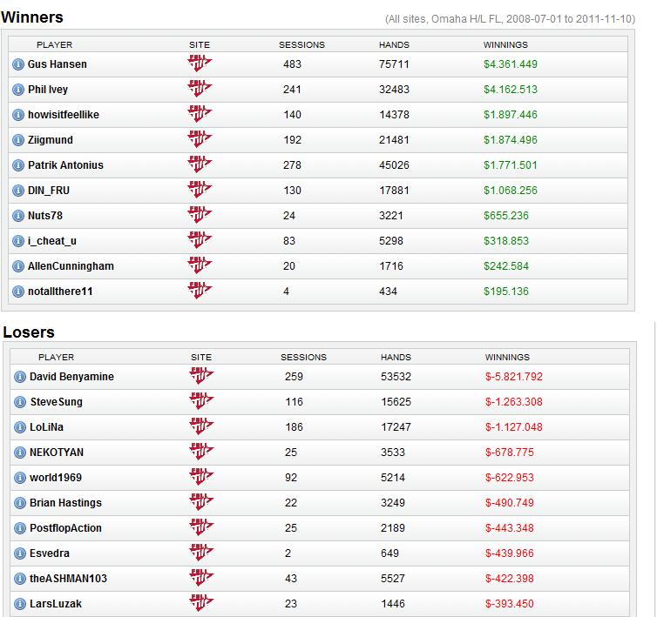Click Full Tilt logo in LarsLuzak row
The height and width of the screenshot is (617, 657).
pyautogui.click(x=201, y=603)
